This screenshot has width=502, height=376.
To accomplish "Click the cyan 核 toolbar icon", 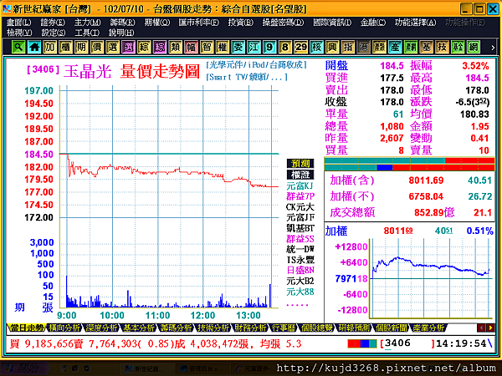I will pyautogui.click(x=316, y=48).
